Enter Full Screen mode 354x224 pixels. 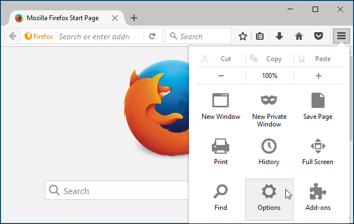point(317,151)
